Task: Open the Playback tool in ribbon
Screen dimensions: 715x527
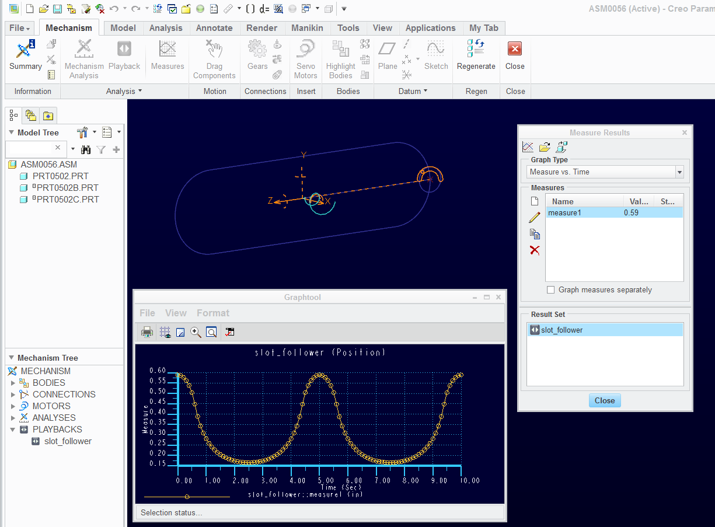Action: coord(124,55)
